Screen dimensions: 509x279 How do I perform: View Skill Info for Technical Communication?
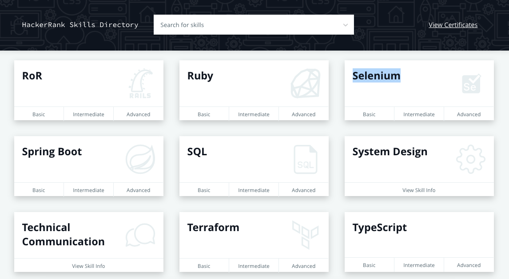89,266
